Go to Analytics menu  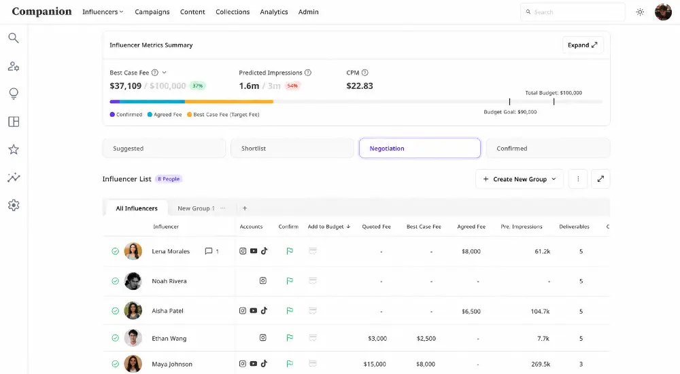click(x=273, y=12)
